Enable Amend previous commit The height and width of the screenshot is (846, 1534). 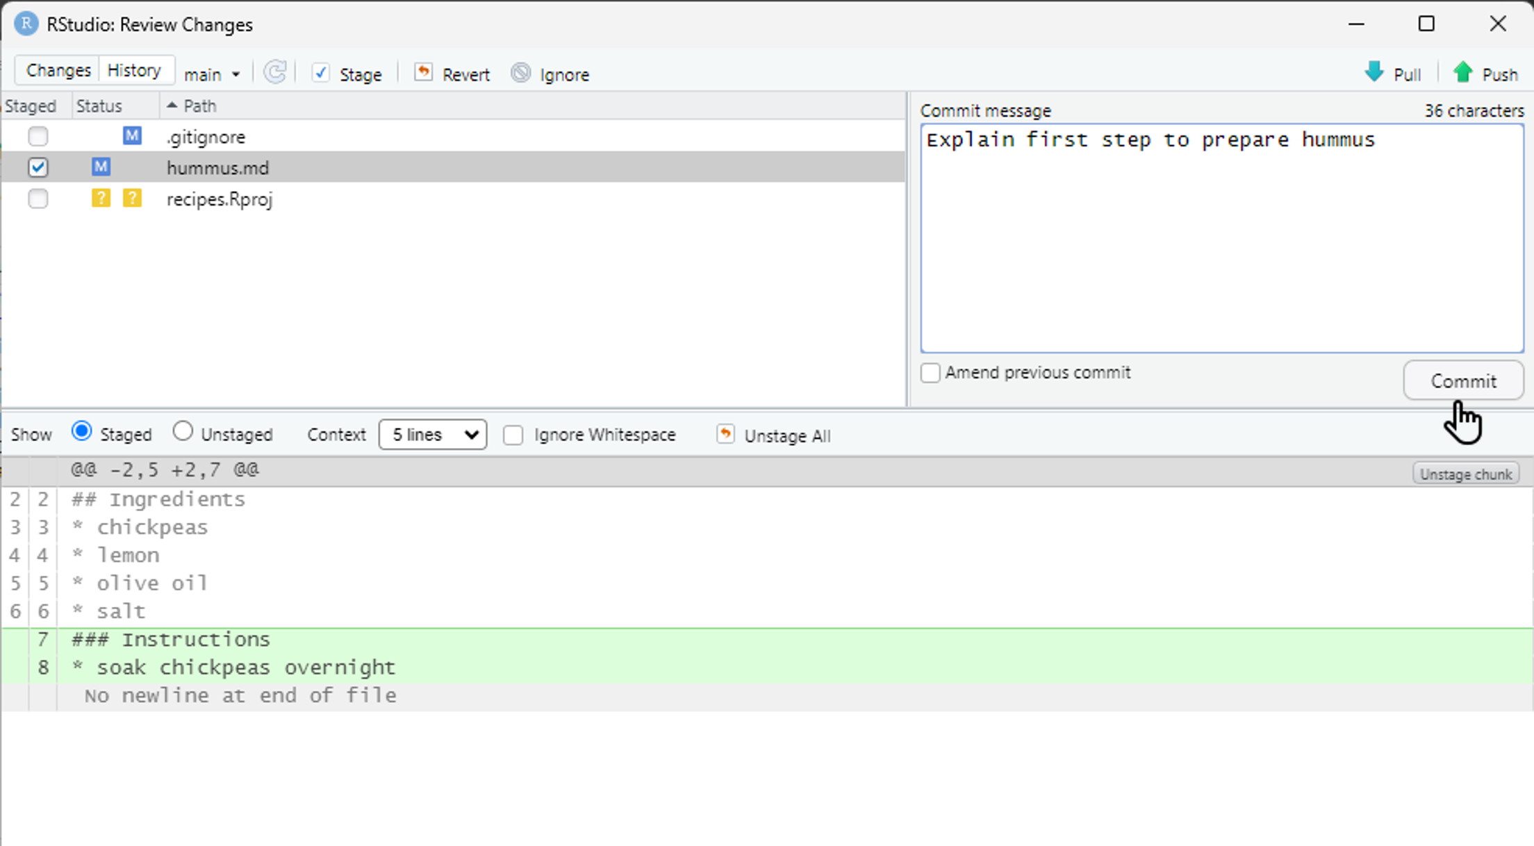[x=930, y=373]
